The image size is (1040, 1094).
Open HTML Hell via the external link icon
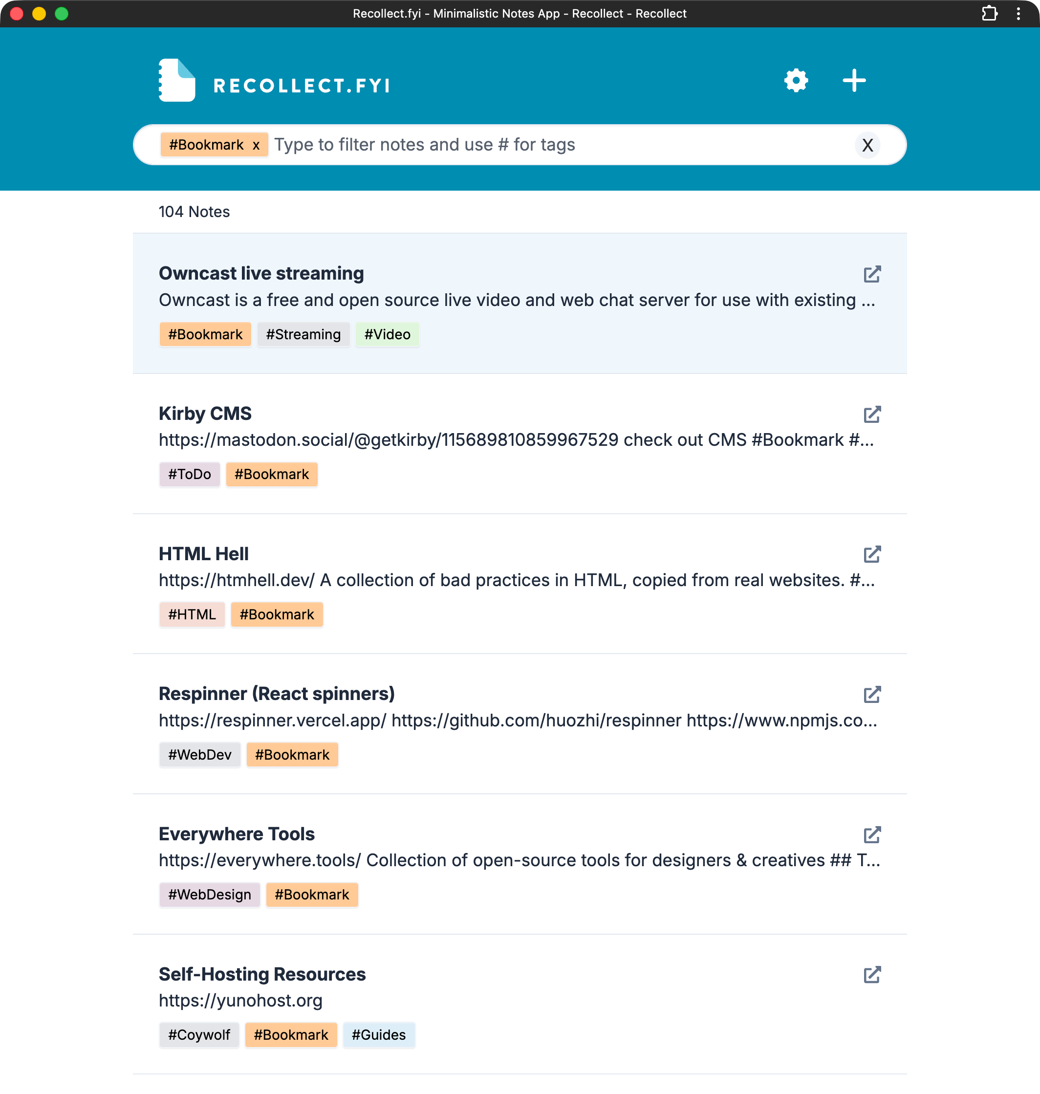[871, 554]
